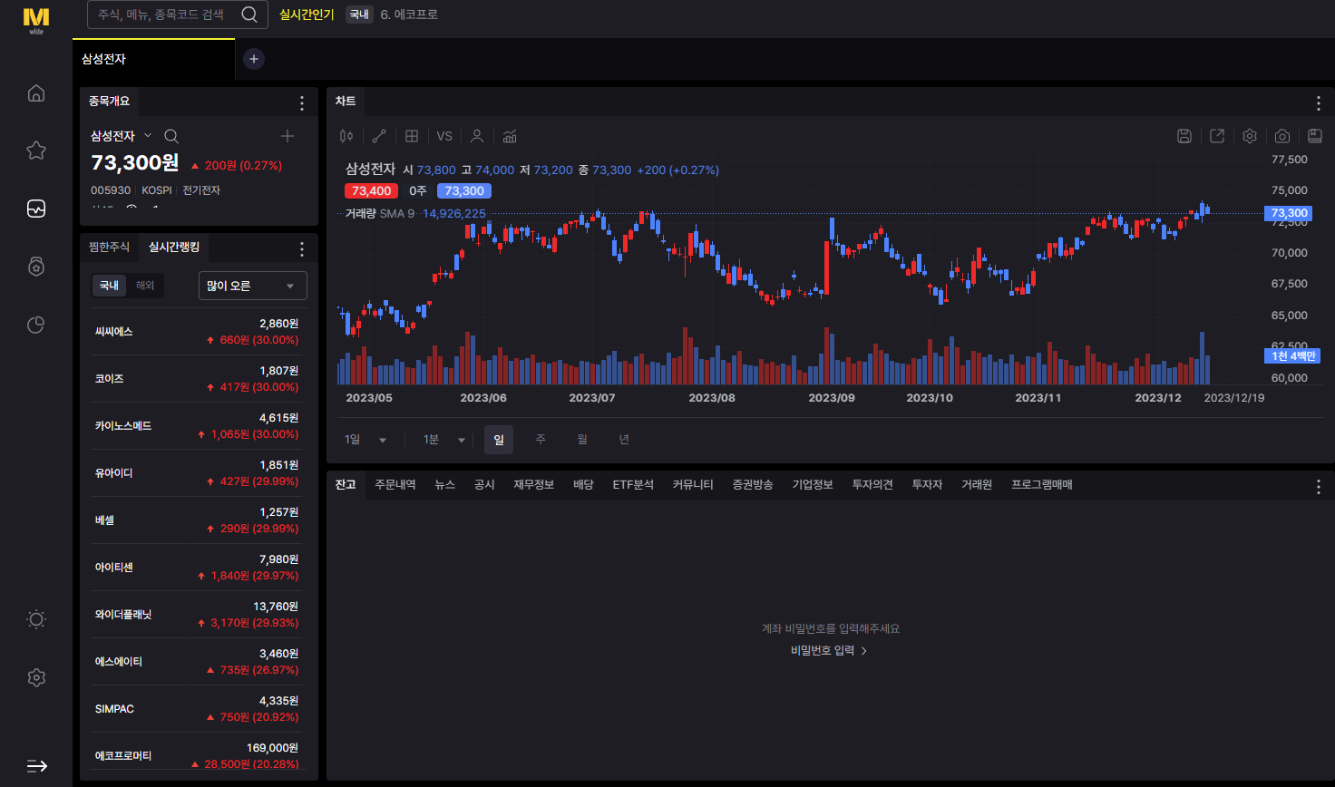Click the 비밀번호 입력 link
This screenshot has height=787, width=1335.
[829, 651]
